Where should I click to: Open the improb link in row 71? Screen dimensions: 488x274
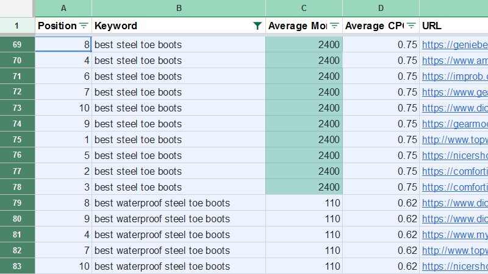tap(454, 76)
